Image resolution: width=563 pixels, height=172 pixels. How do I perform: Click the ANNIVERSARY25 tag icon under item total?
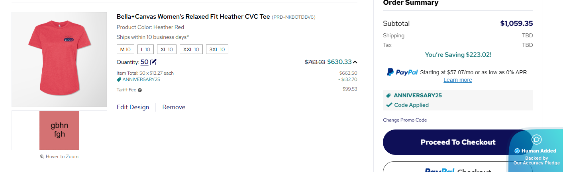119,79
